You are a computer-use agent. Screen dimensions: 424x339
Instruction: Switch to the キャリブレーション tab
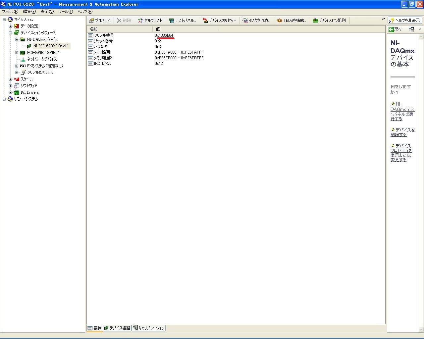148,328
